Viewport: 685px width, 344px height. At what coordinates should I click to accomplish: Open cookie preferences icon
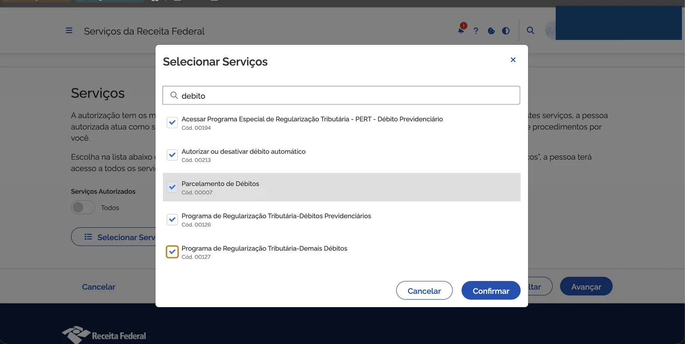(x=491, y=31)
